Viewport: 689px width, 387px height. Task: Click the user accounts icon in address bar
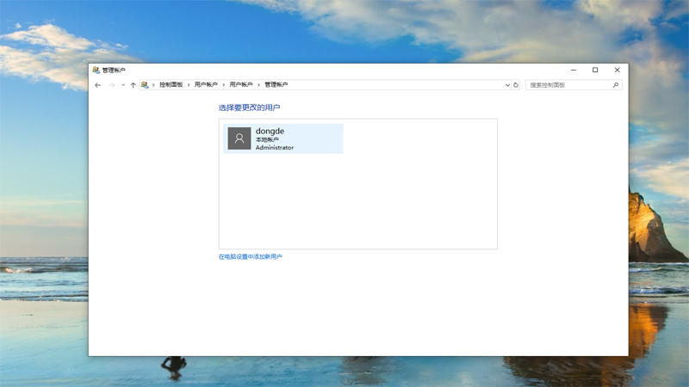tap(145, 85)
